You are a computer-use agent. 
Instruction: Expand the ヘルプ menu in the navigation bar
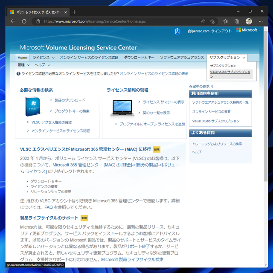pos(42,65)
